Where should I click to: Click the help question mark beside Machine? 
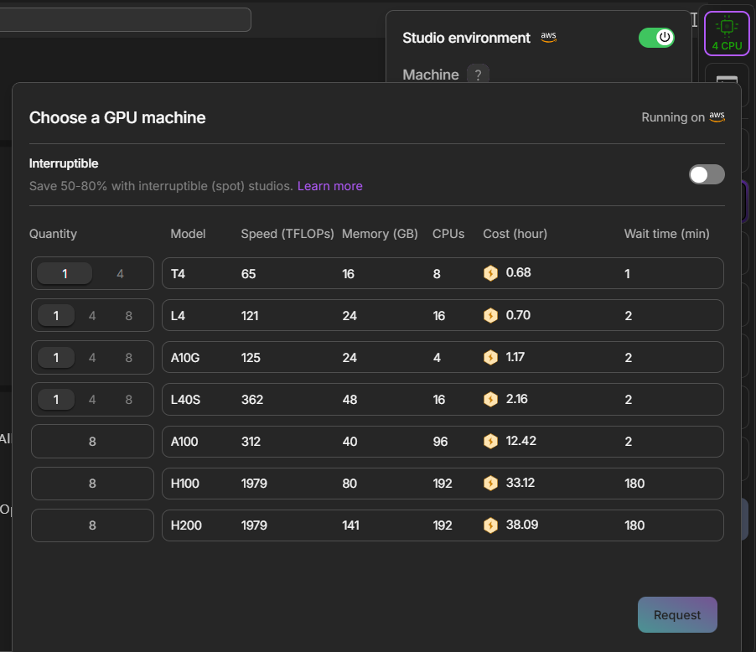tap(478, 75)
